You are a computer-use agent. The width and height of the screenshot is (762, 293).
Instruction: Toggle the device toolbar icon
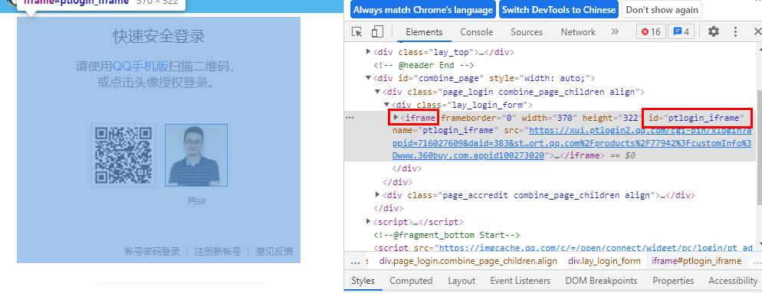(377, 32)
